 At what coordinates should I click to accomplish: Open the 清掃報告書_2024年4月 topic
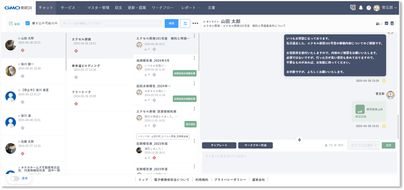165,67
